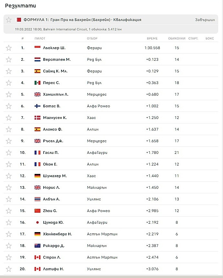
Task: Toggle favorite star for the Bahrain Grand Prix event
Action: [9, 20]
